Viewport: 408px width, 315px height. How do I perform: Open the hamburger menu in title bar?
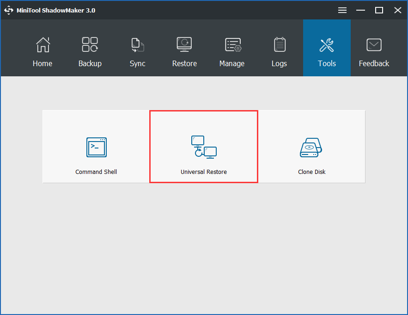coord(342,10)
